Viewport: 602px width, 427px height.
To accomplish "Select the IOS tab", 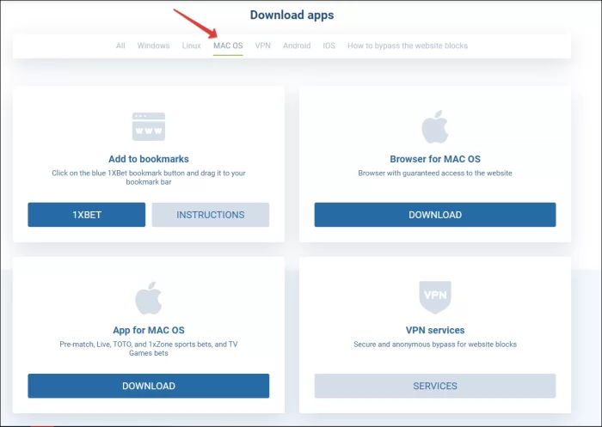I will [329, 46].
